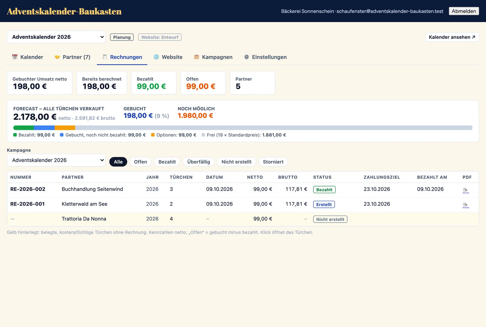This screenshot has width=486, height=327.
Task: Filter invoices by Offen
Action: point(141,162)
